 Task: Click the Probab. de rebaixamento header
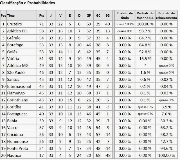click(x=166, y=15)
